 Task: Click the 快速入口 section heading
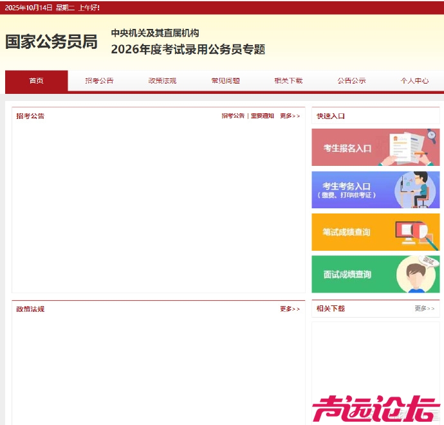pos(331,116)
